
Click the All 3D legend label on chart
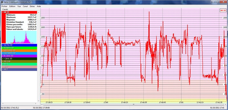pos(223,11)
